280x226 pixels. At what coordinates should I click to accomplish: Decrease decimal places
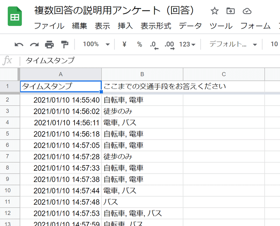tap(154, 45)
